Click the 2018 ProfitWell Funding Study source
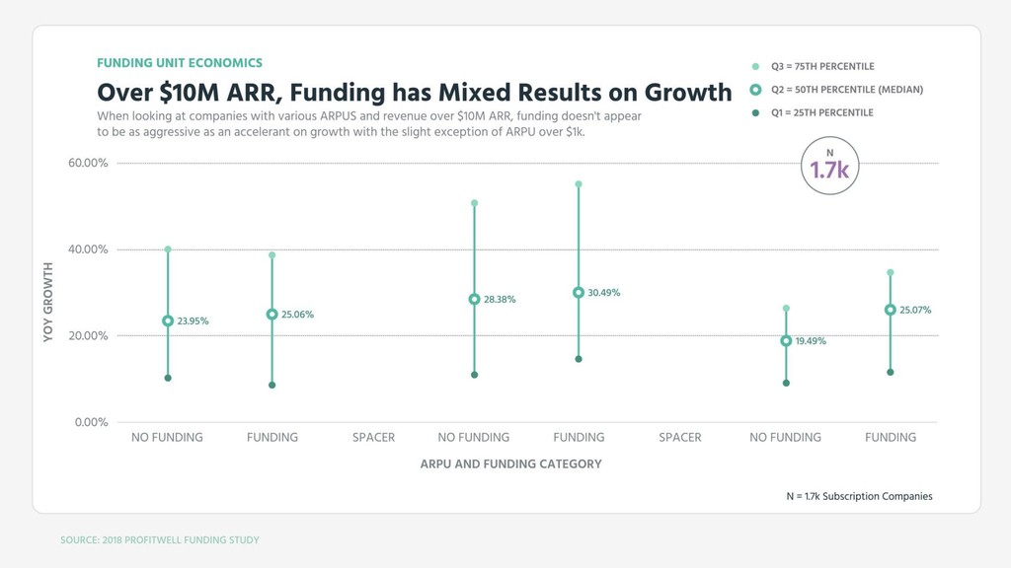1011x568 pixels. click(x=160, y=540)
